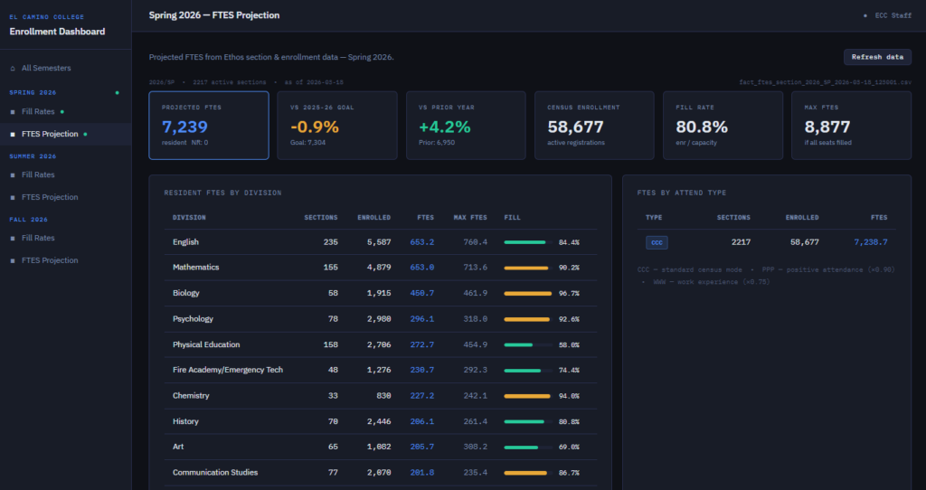
Task: Sort divisions by the Fill column header
Action: [512, 217]
